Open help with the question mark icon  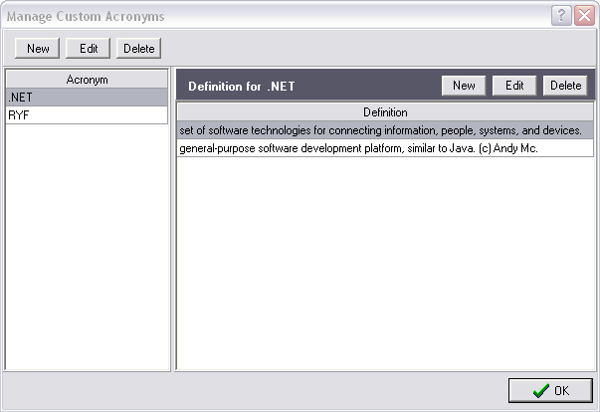561,16
